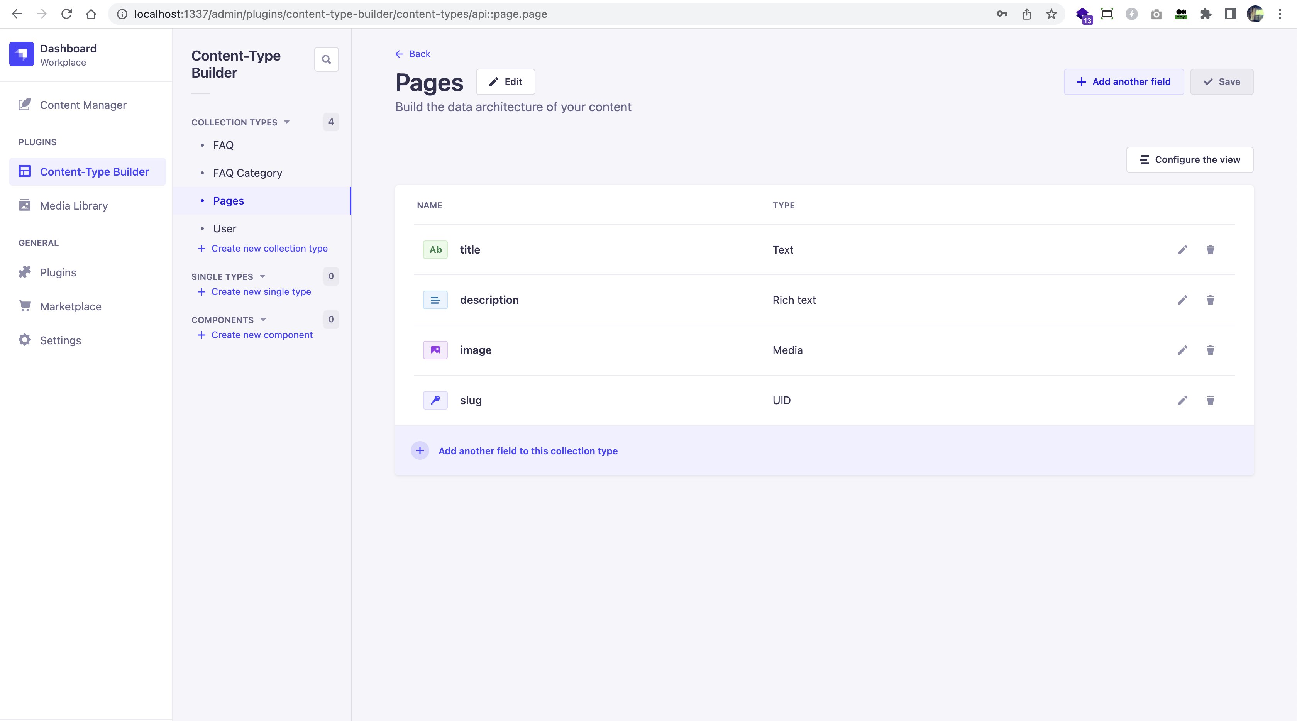The image size is (1297, 721).
Task: Delete the image field using trash icon
Action: click(x=1211, y=350)
